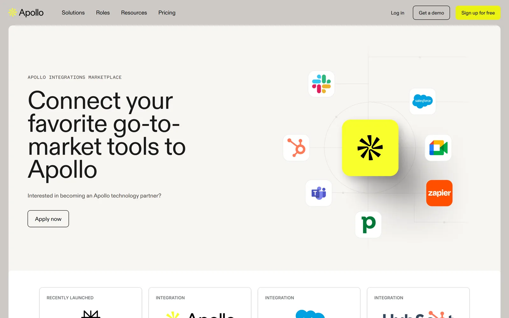
Task: Open the Roles menu
Action: [103, 13]
